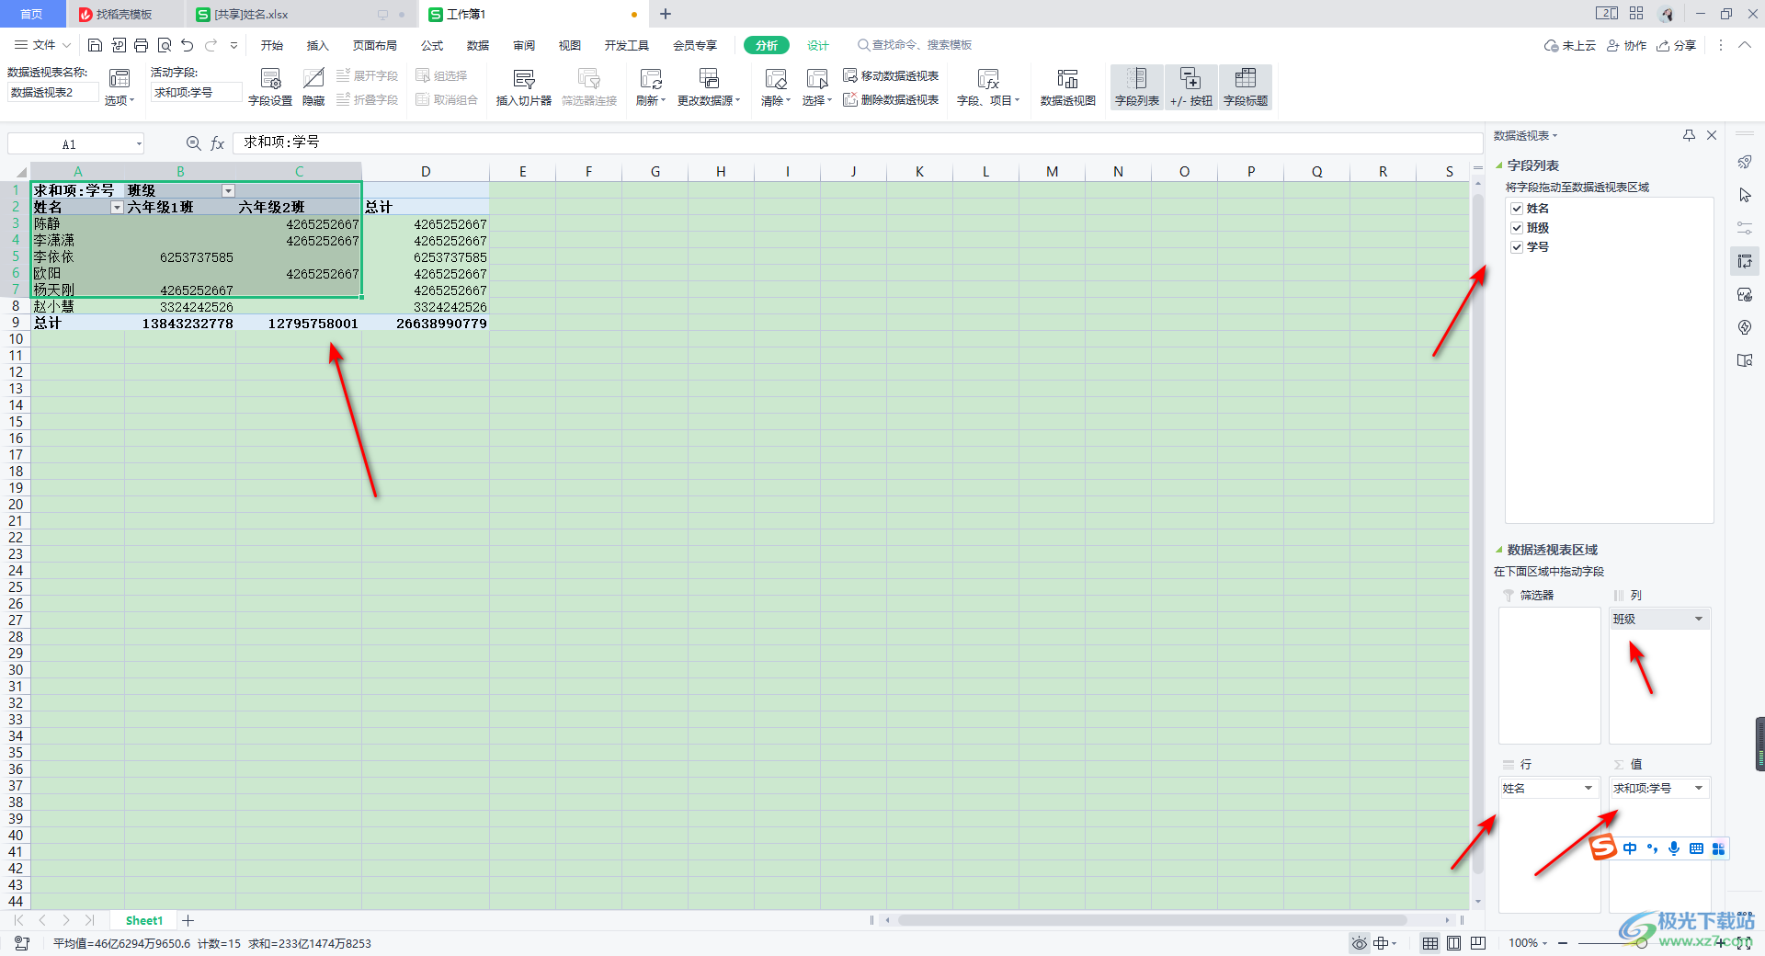This screenshot has width=1765, height=956.
Task: Click the formula bar input field
Action: click(x=857, y=142)
